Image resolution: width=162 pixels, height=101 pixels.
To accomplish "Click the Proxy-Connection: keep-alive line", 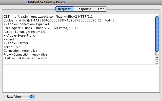I will coord(25,54).
